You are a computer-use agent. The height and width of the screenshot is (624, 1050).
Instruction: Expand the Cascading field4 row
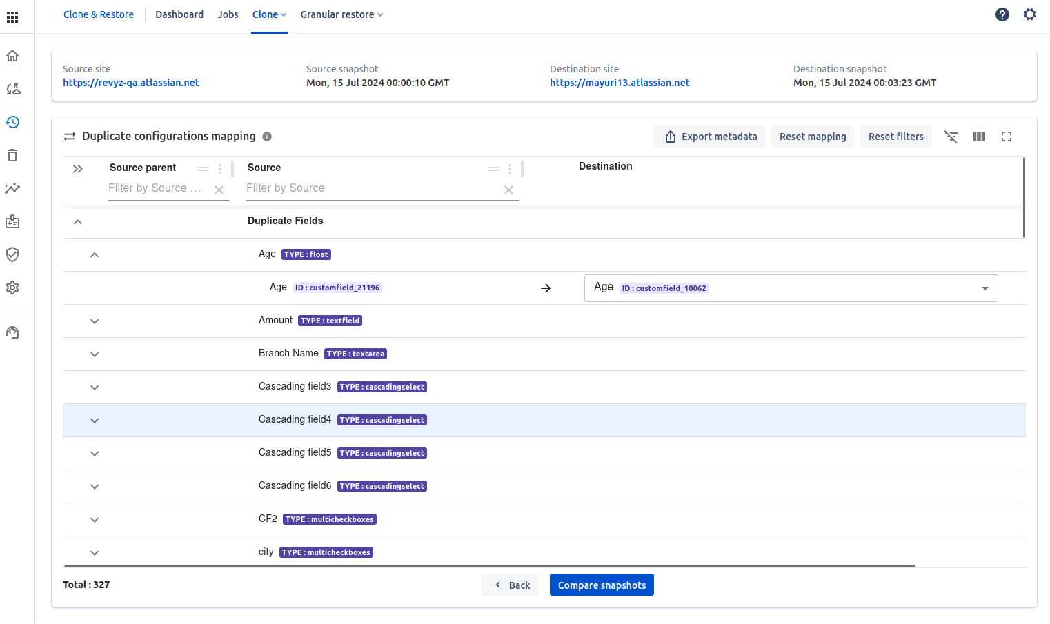click(95, 421)
